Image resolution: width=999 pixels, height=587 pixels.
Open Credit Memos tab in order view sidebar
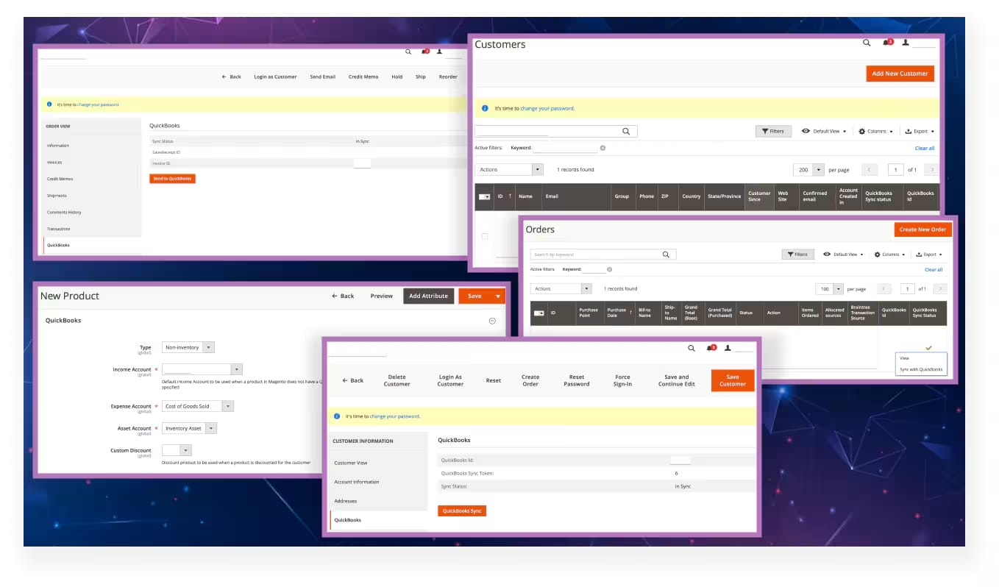(x=60, y=179)
